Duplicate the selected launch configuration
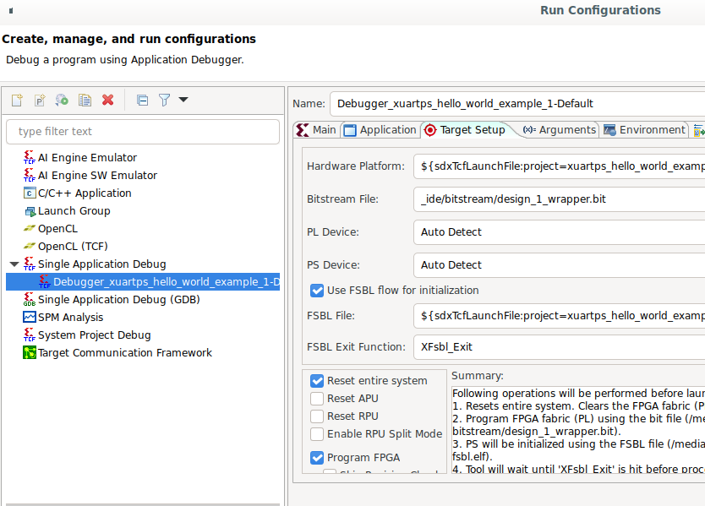 (85, 100)
